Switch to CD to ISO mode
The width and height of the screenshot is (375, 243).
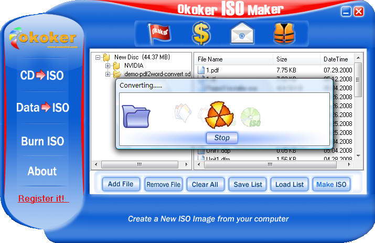click(x=42, y=76)
